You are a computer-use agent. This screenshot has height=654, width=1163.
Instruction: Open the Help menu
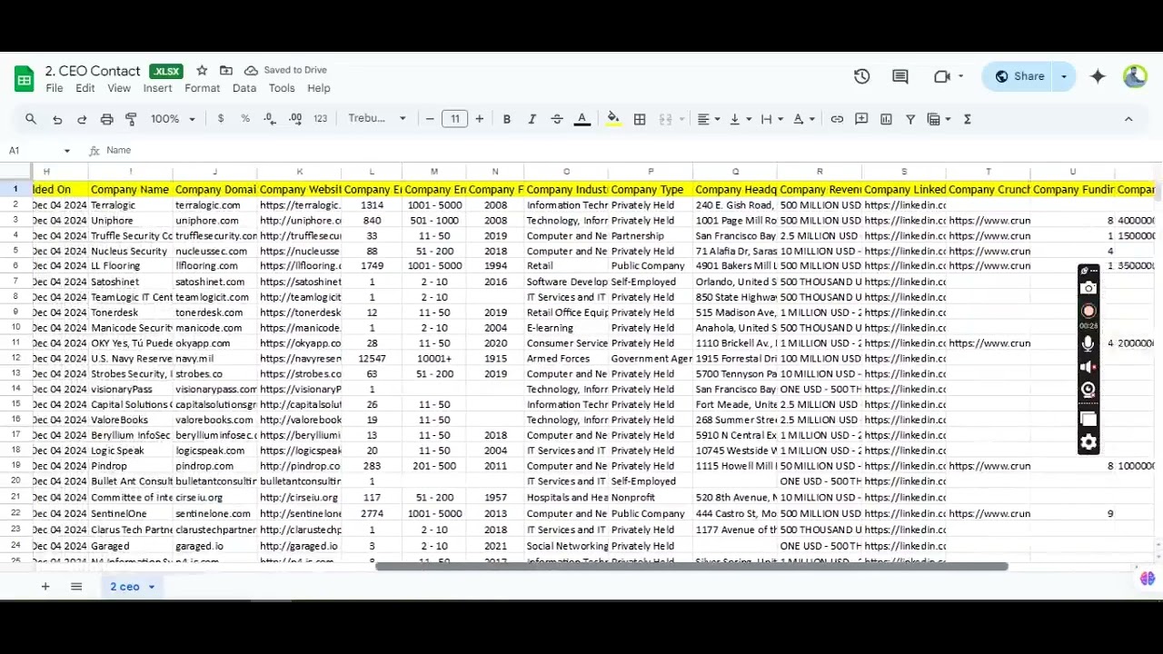pos(319,88)
